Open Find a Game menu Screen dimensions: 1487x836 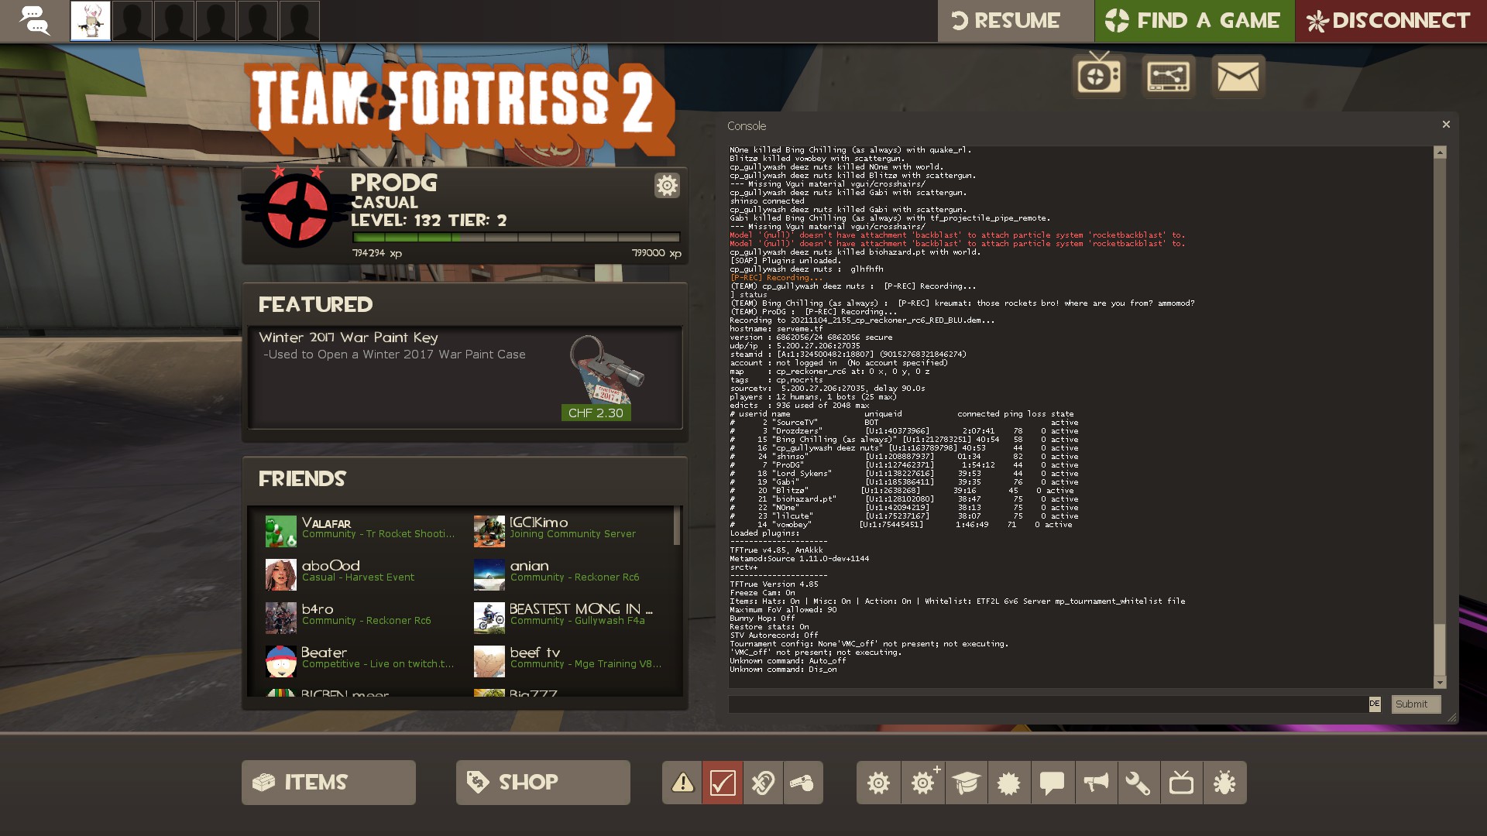[1194, 21]
